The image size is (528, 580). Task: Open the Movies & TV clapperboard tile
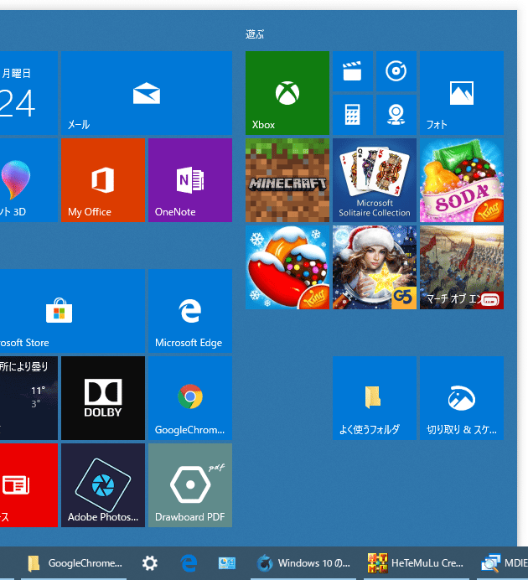[x=352, y=71]
